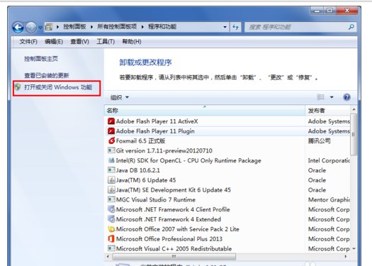
Task: Select the Java DB 10.6.2.1 entry
Action: pos(227,170)
